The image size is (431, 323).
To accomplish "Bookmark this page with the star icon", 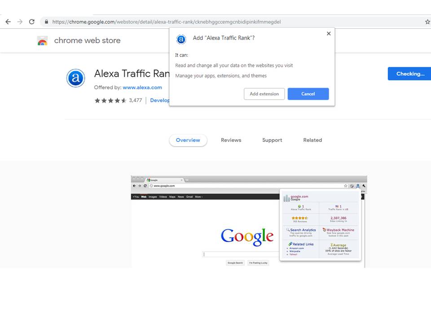I will point(427,22).
